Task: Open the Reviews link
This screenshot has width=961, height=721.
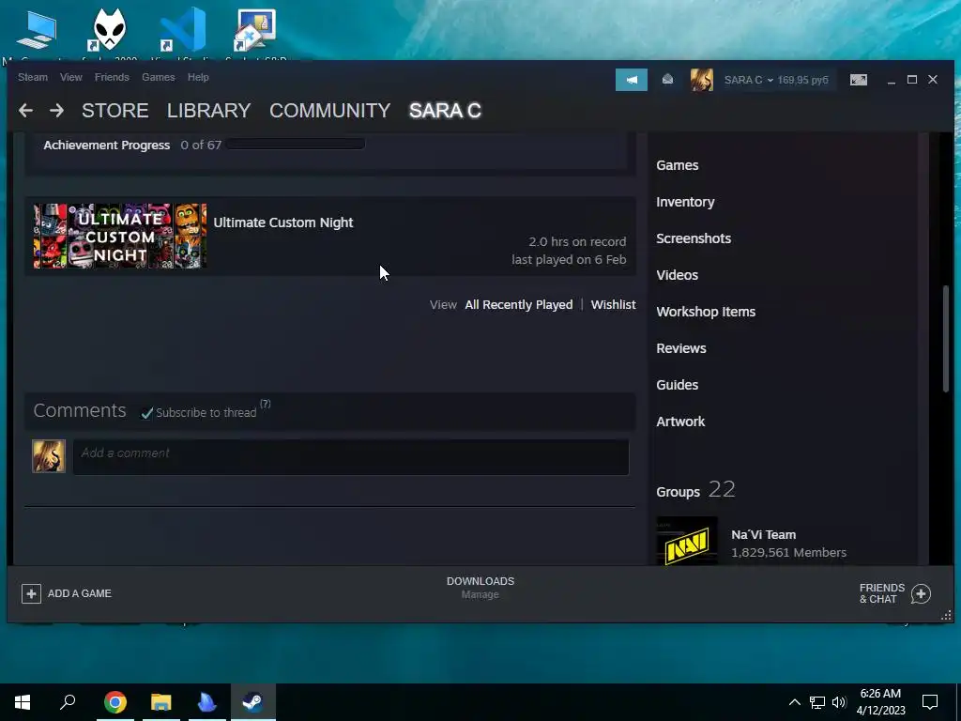Action: 681,348
